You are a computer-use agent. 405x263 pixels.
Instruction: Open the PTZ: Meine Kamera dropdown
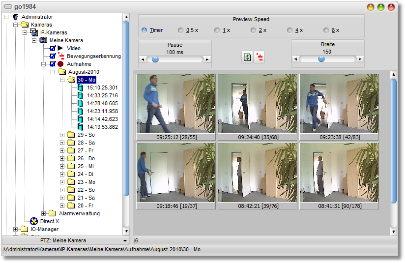pyautogui.click(x=125, y=240)
